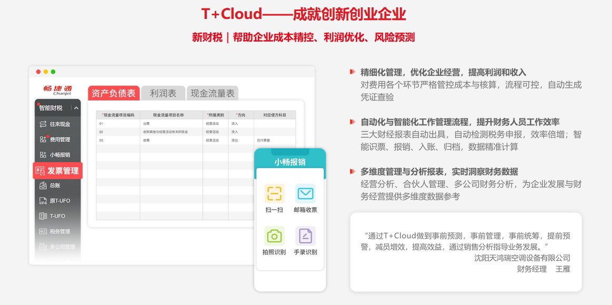Open 邮箱收票 envelope icon
This screenshot has height=305, width=612.
coord(305,194)
